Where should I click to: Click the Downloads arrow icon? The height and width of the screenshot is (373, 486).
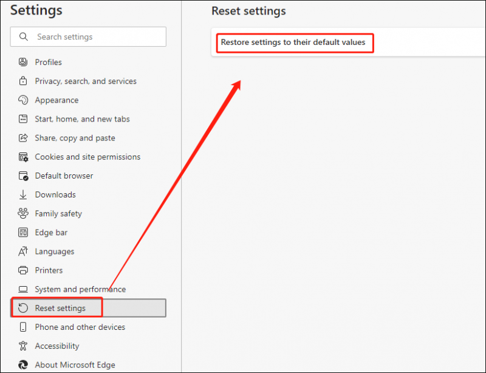(x=23, y=195)
